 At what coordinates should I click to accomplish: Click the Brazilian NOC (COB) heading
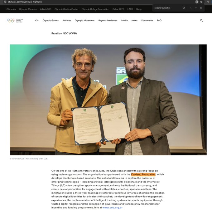[x=64, y=33]
